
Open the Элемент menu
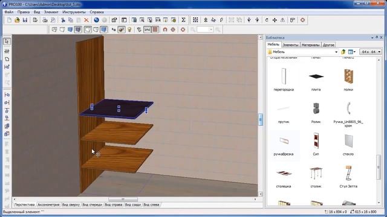point(51,12)
